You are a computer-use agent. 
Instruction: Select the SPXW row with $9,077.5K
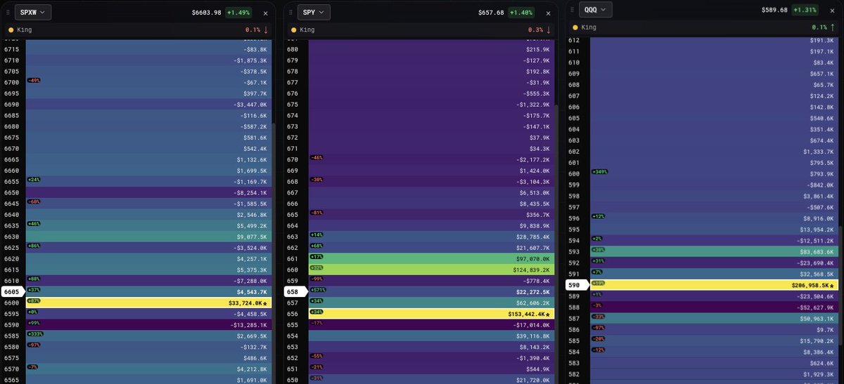click(x=148, y=237)
